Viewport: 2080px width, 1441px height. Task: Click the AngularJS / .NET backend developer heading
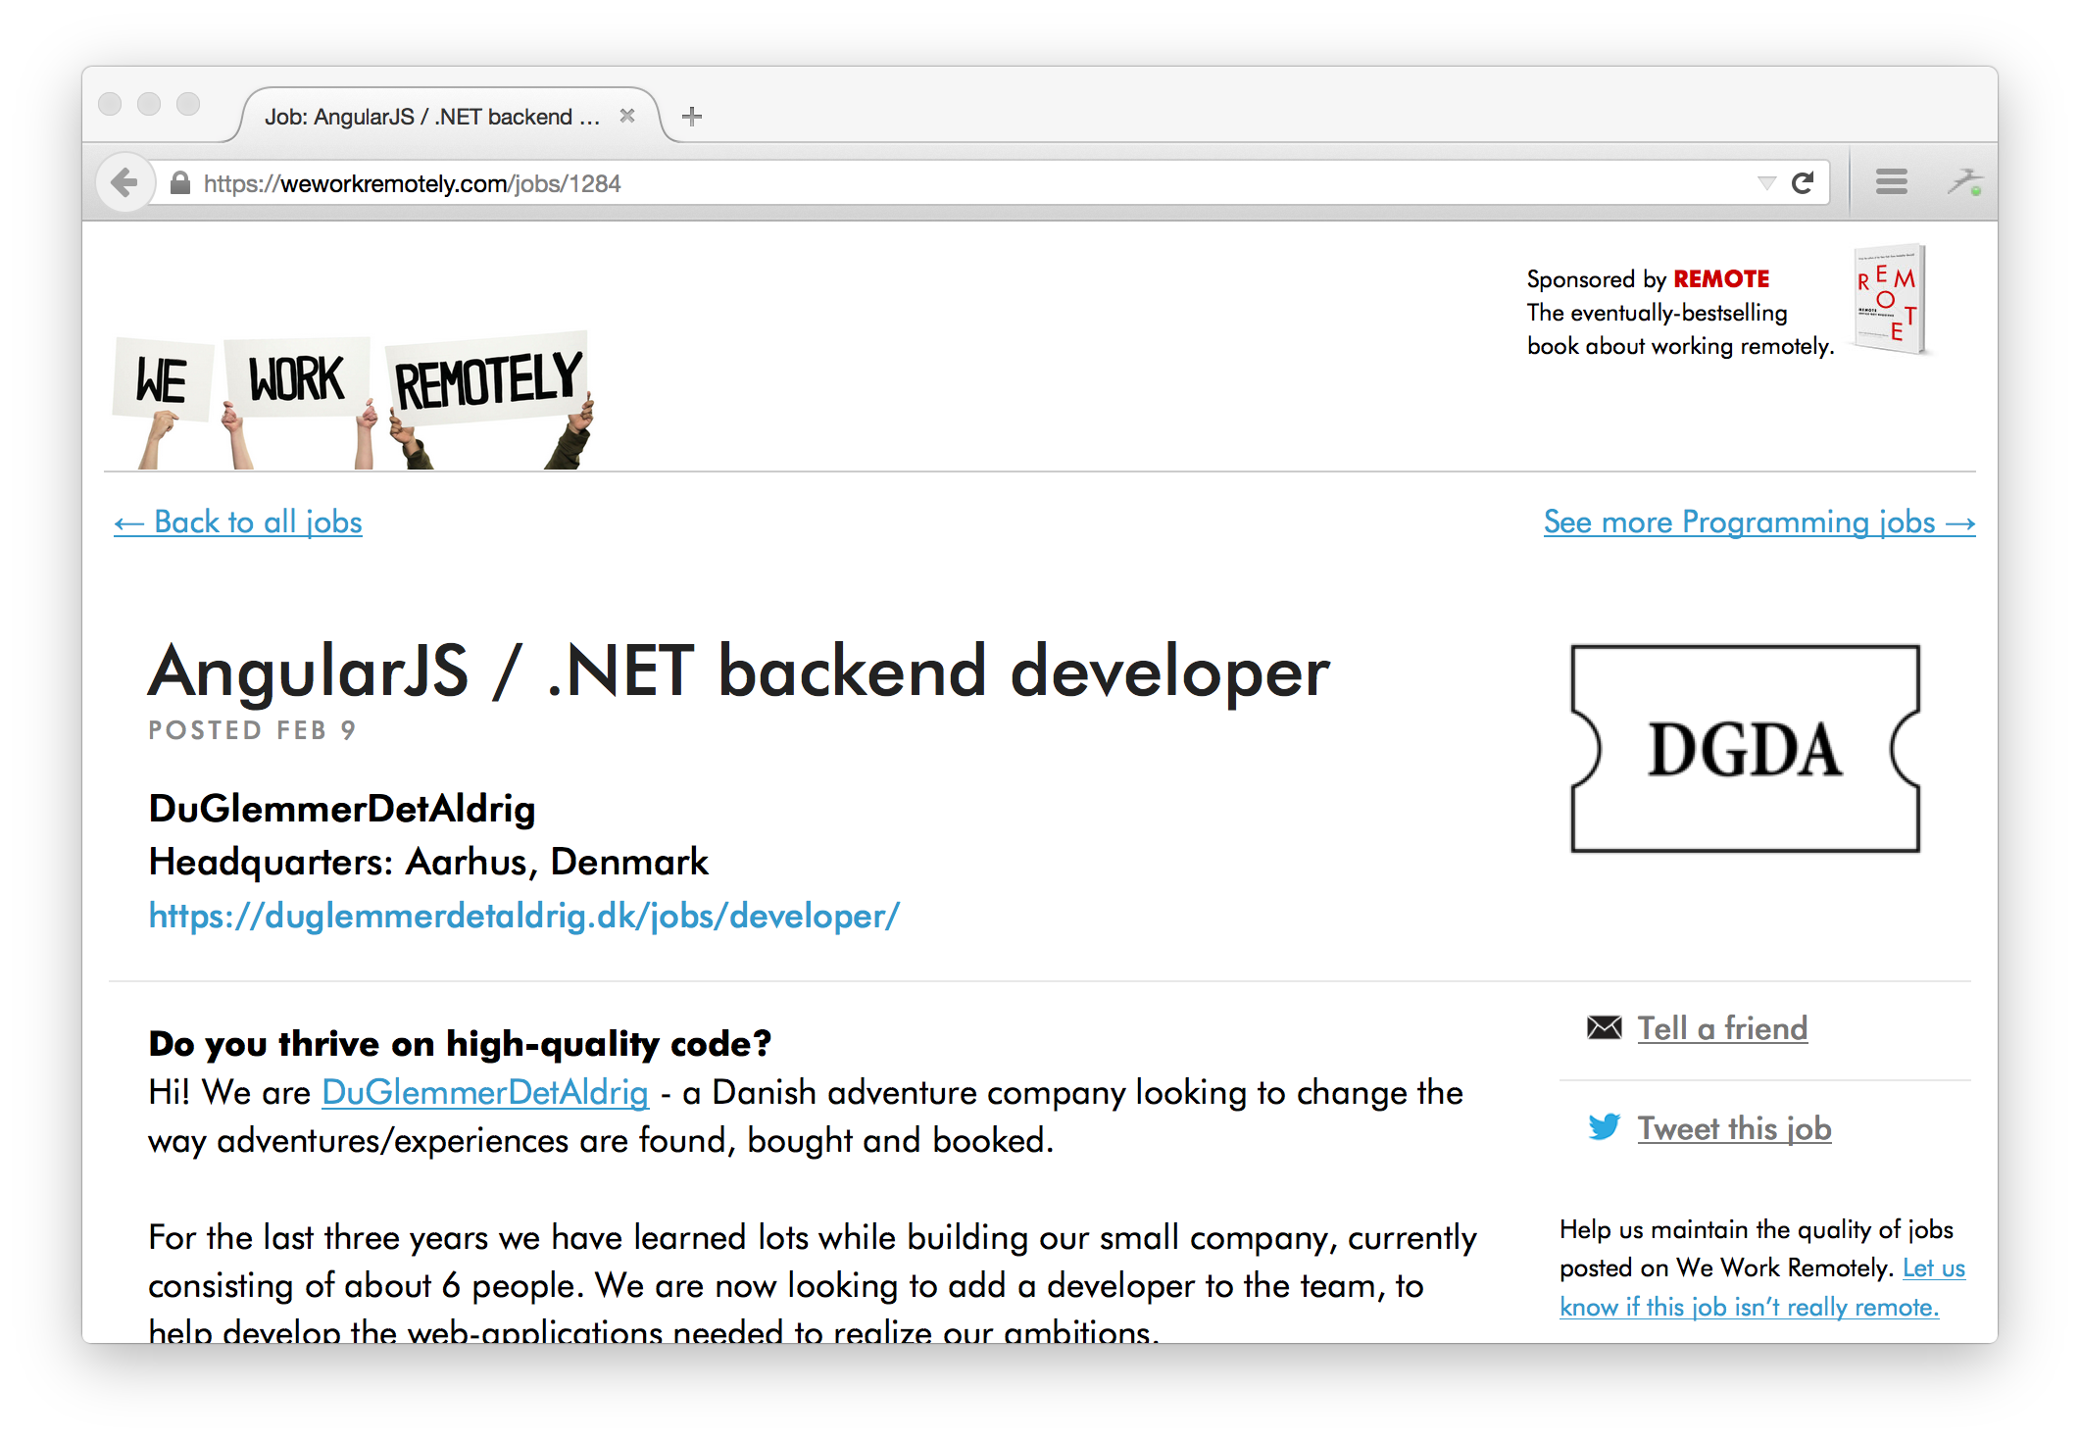[x=739, y=672]
